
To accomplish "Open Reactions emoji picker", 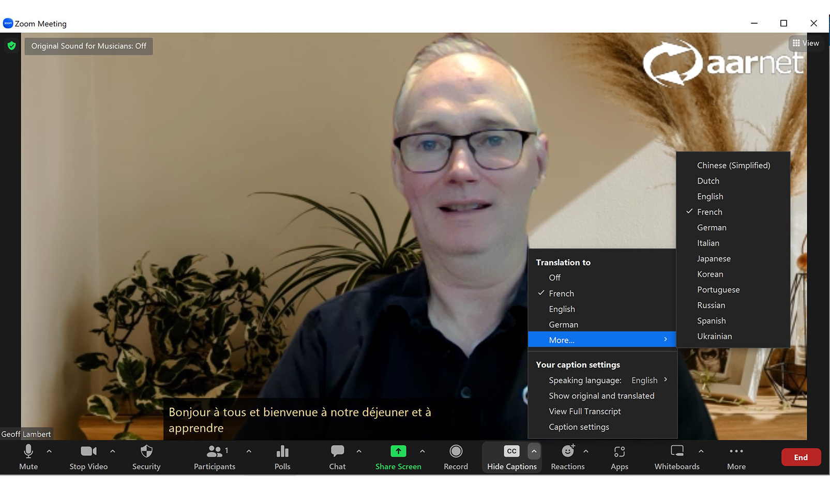I will [567, 457].
